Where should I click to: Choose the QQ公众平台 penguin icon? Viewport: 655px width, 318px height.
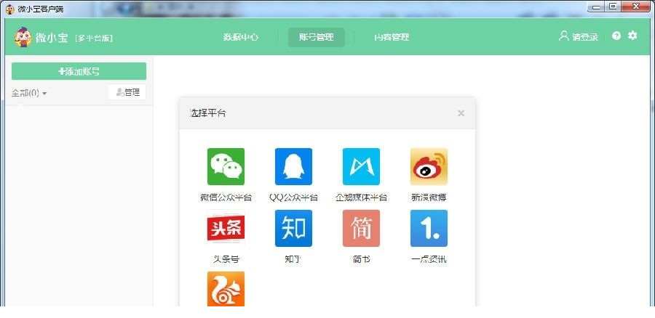[294, 167]
